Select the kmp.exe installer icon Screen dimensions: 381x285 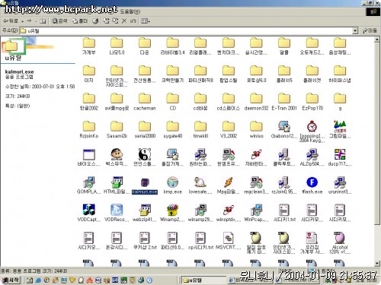[x=172, y=182]
